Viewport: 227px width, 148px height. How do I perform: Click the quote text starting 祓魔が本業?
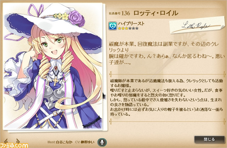coord(167,53)
